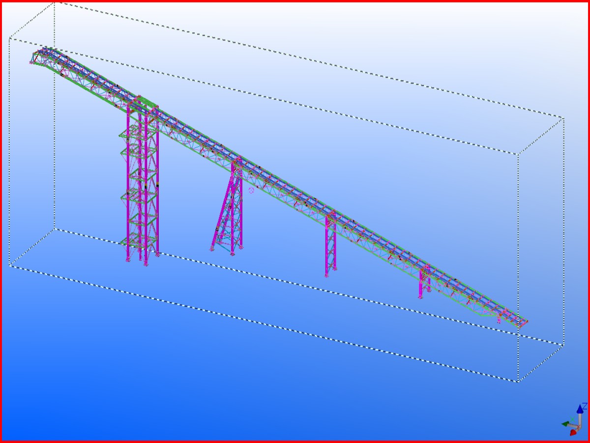The height and width of the screenshot is (443, 590).
Task: Pick the base plate of the A-frame's inclined leg
Action: (213, 249)
